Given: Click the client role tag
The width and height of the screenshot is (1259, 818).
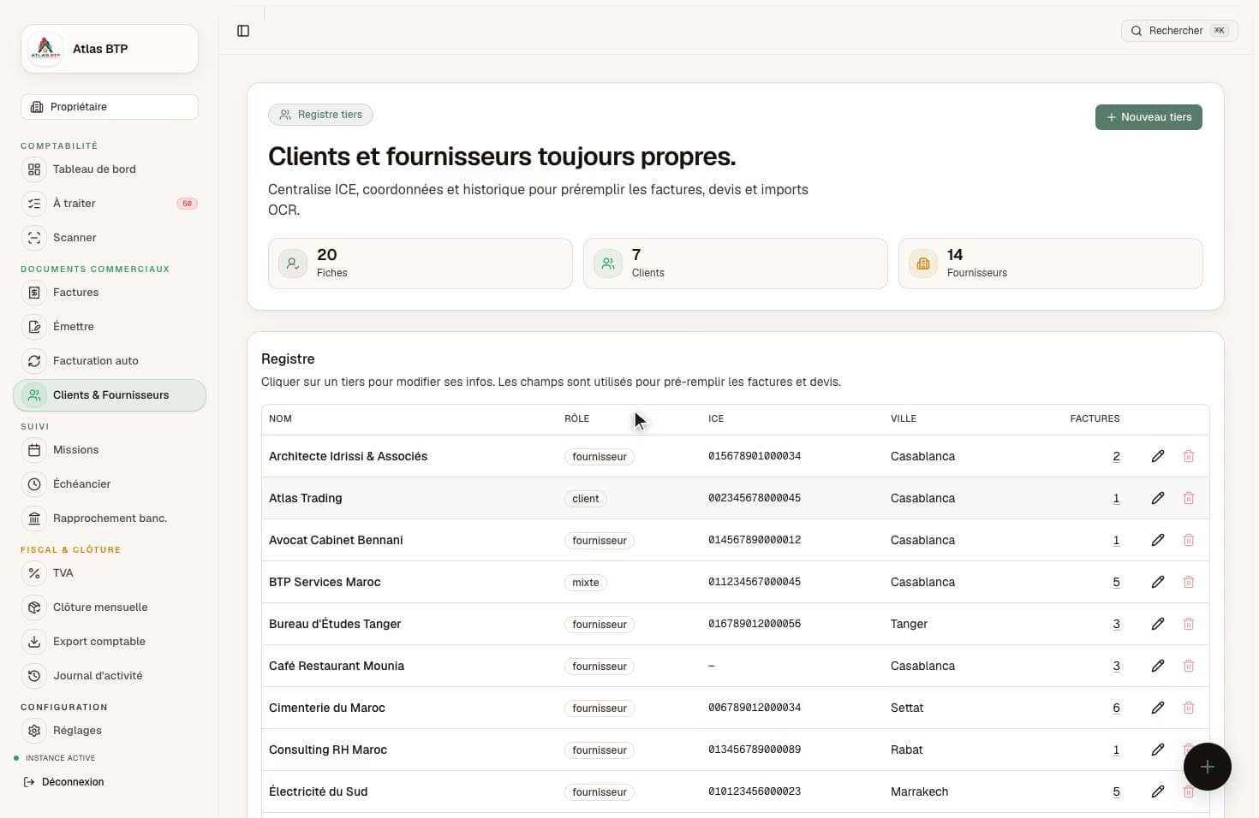Looking at the screenshot, I should pos(586,499).
